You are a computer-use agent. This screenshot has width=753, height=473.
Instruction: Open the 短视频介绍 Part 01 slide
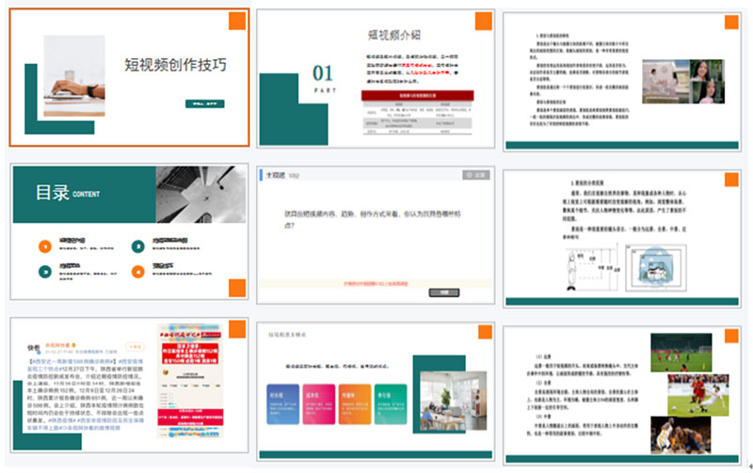(x=376, y=78)
